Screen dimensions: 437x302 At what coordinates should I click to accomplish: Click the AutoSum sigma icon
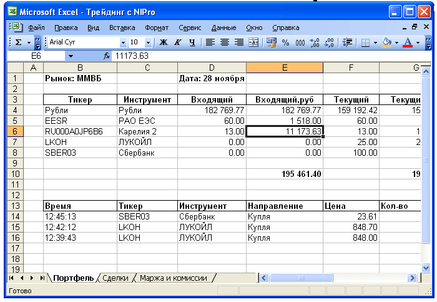coord(18,43)
